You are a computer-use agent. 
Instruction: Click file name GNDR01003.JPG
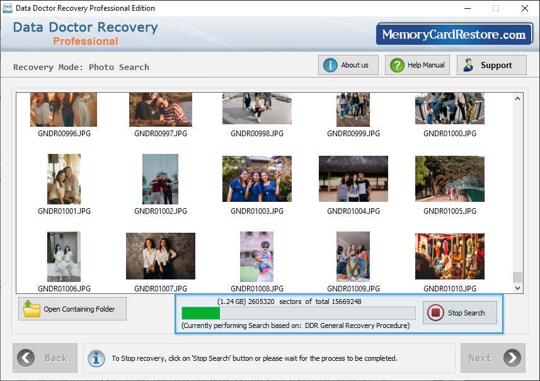(257, 211)
